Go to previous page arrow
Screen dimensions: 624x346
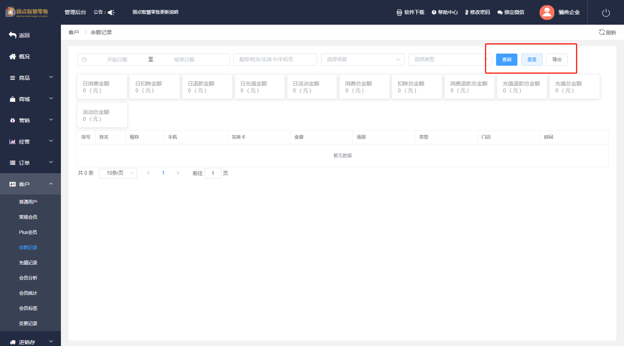[148, 173]
